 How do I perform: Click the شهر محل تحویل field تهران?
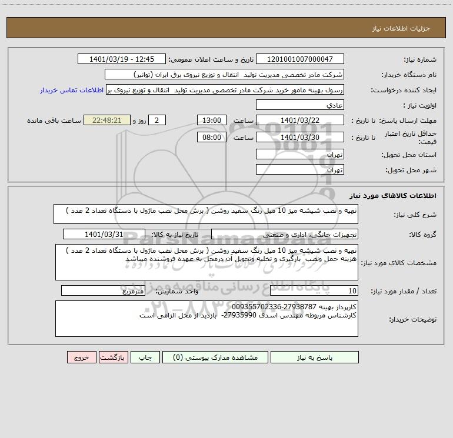coord(300,169)
